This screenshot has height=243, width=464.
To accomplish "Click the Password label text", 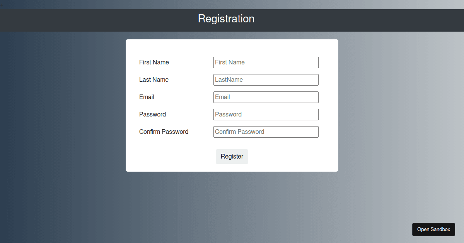I will (152, 115).
